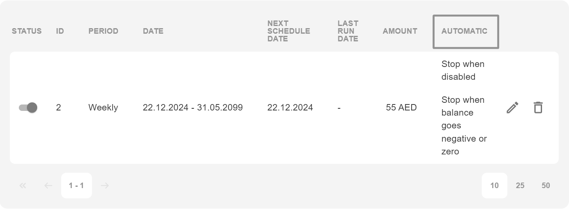
Task: Select the 1 - 1 page indicator
Action: (x=76, y=186)
